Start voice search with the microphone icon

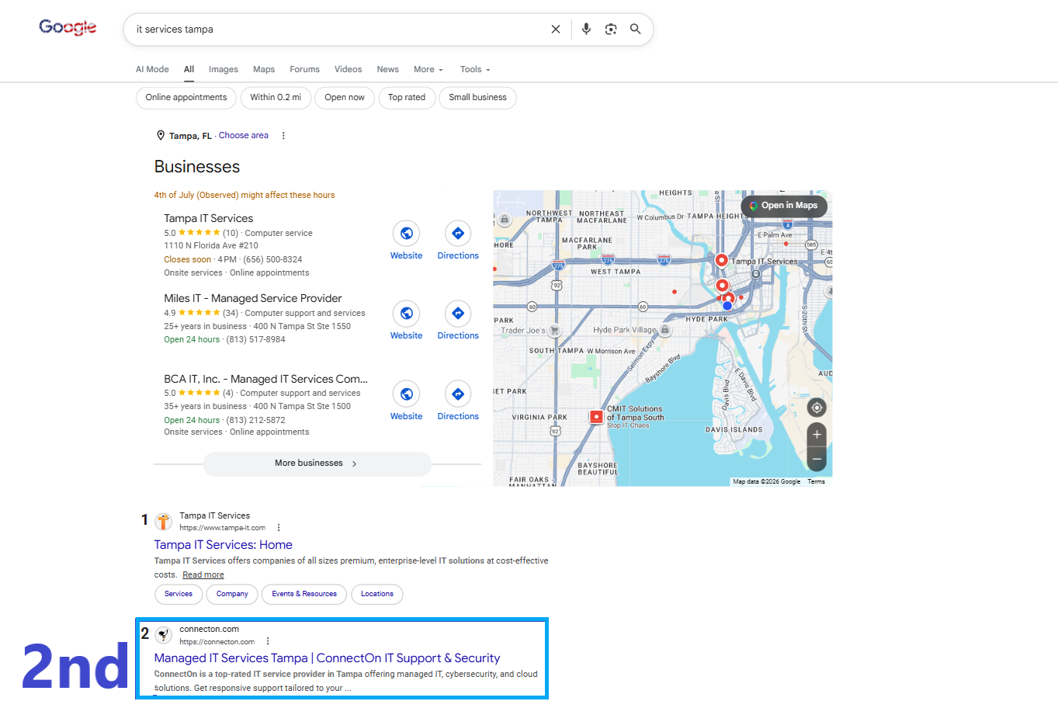click(x=586, y=29)
